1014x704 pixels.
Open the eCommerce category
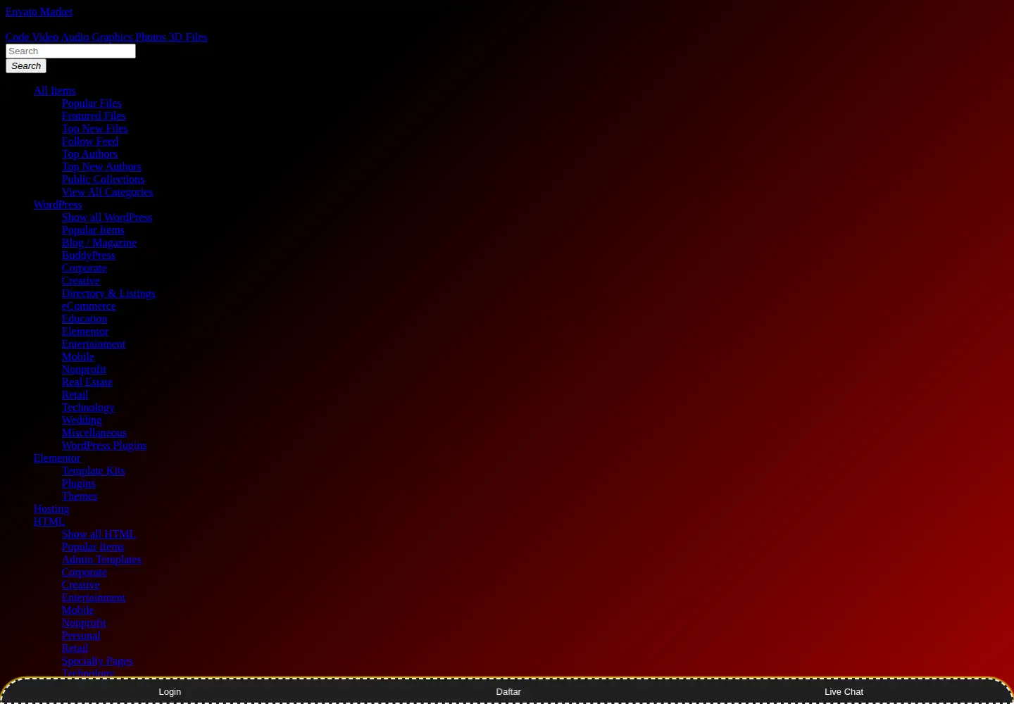click(89, 306)
